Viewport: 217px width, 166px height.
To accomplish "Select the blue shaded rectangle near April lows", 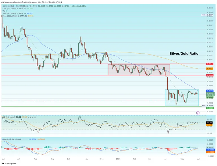I will point(182,98).
